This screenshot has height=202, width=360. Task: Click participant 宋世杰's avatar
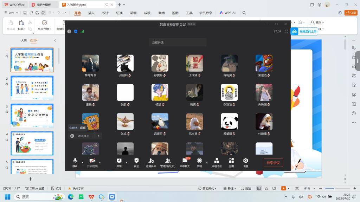(264, 63)
